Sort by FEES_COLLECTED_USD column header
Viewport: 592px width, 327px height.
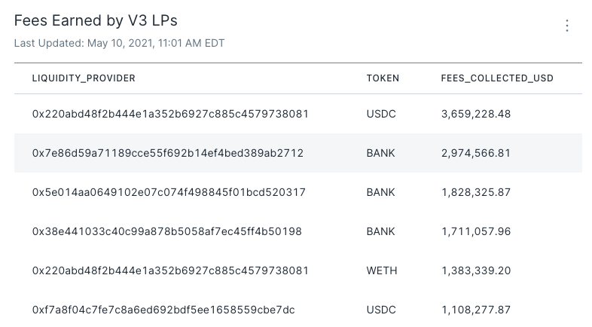coord(497,78)
